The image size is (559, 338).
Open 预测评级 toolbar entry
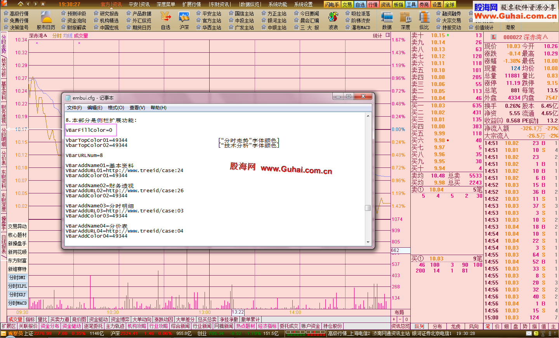pos(73,14)
